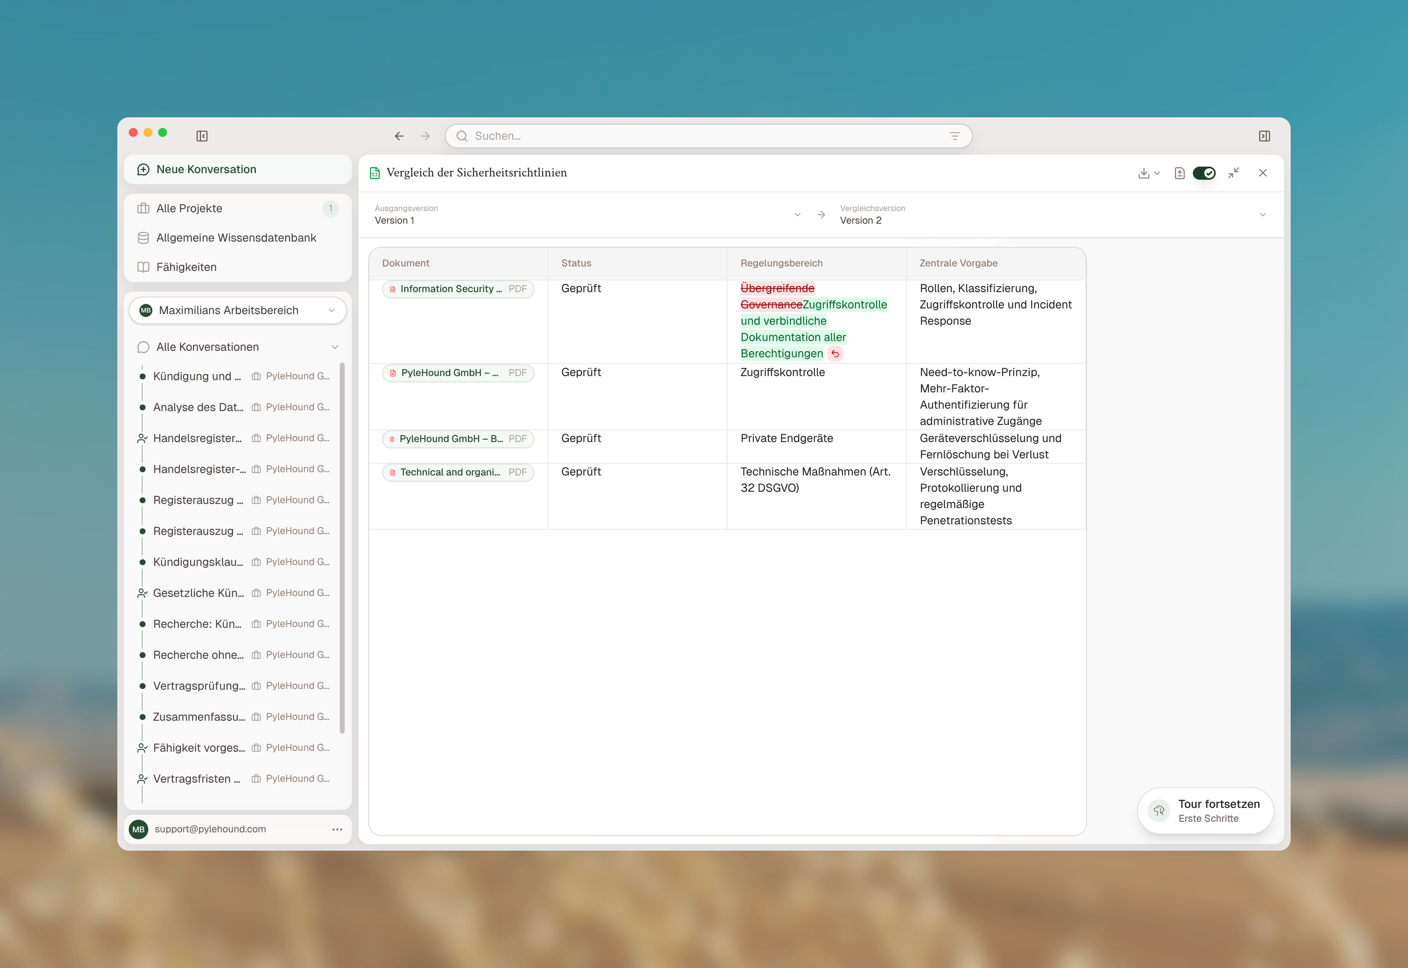The height and width of the screenshot is (968, 1408).
Task: Open Alle Projekte
Action: 238,208
